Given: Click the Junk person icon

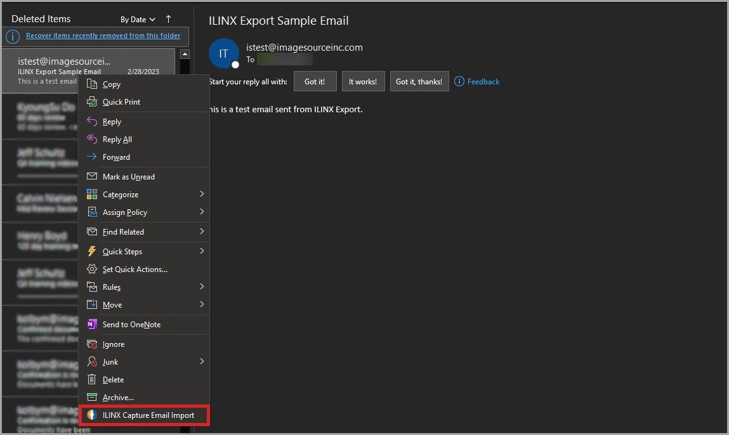Looking at the screenshot, I should coord(92,361).
